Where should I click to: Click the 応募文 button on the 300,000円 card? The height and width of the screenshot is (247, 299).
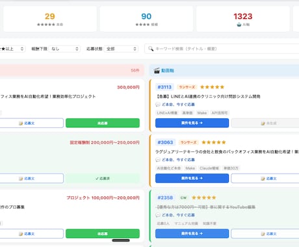[x=32, y=123]
